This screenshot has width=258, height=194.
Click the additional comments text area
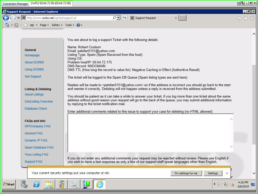(148, 133)
